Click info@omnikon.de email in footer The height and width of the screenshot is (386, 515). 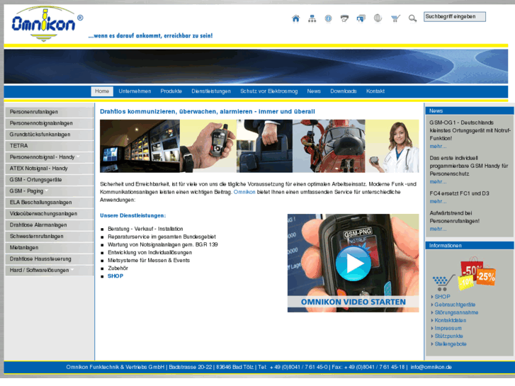(x=431, y=367)
